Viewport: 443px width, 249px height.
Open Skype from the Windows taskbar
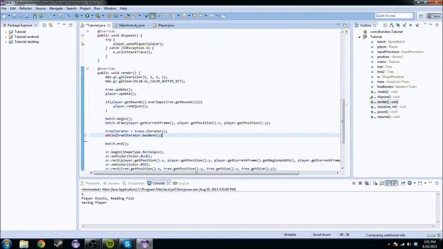(x=127, y=244)
